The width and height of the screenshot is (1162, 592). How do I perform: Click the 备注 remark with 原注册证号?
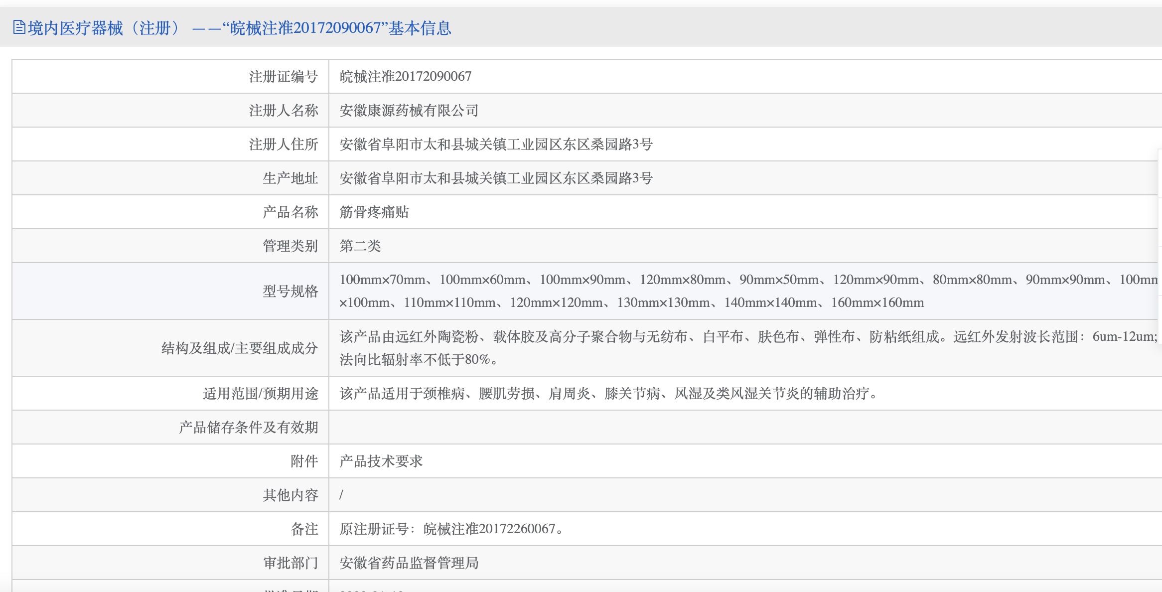(x=451, y=529)
